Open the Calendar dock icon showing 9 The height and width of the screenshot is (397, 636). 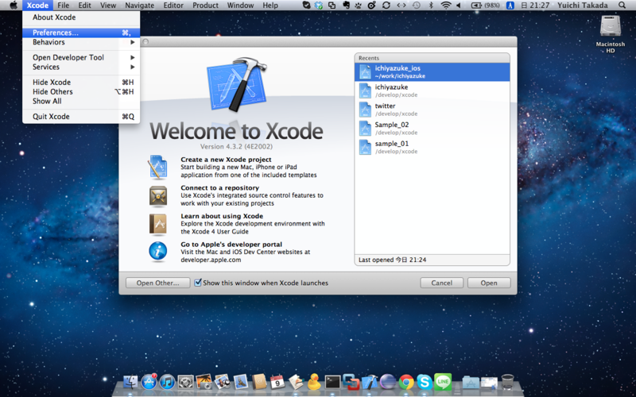277,382
